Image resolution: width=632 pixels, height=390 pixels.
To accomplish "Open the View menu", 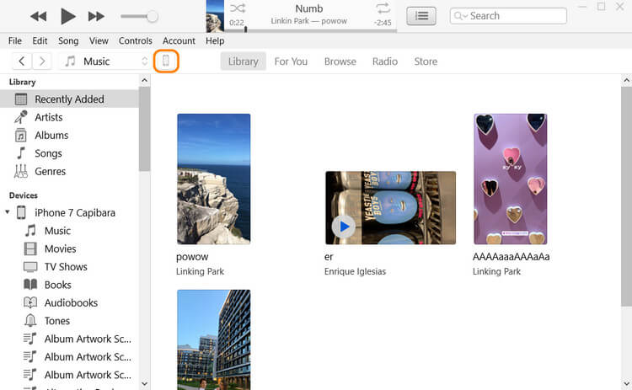I will click(99, 40).
